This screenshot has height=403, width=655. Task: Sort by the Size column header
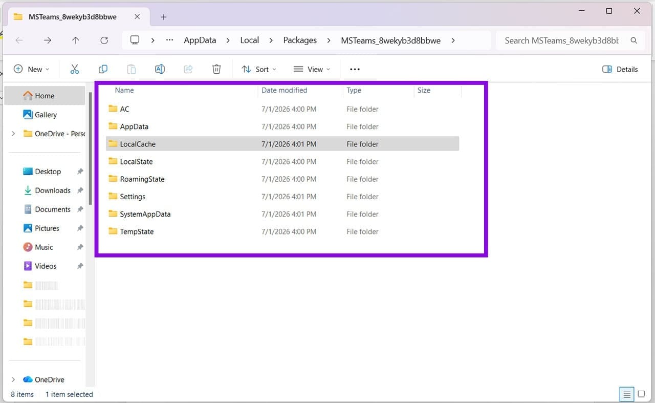pyautogui.click(x=424, y=90)
